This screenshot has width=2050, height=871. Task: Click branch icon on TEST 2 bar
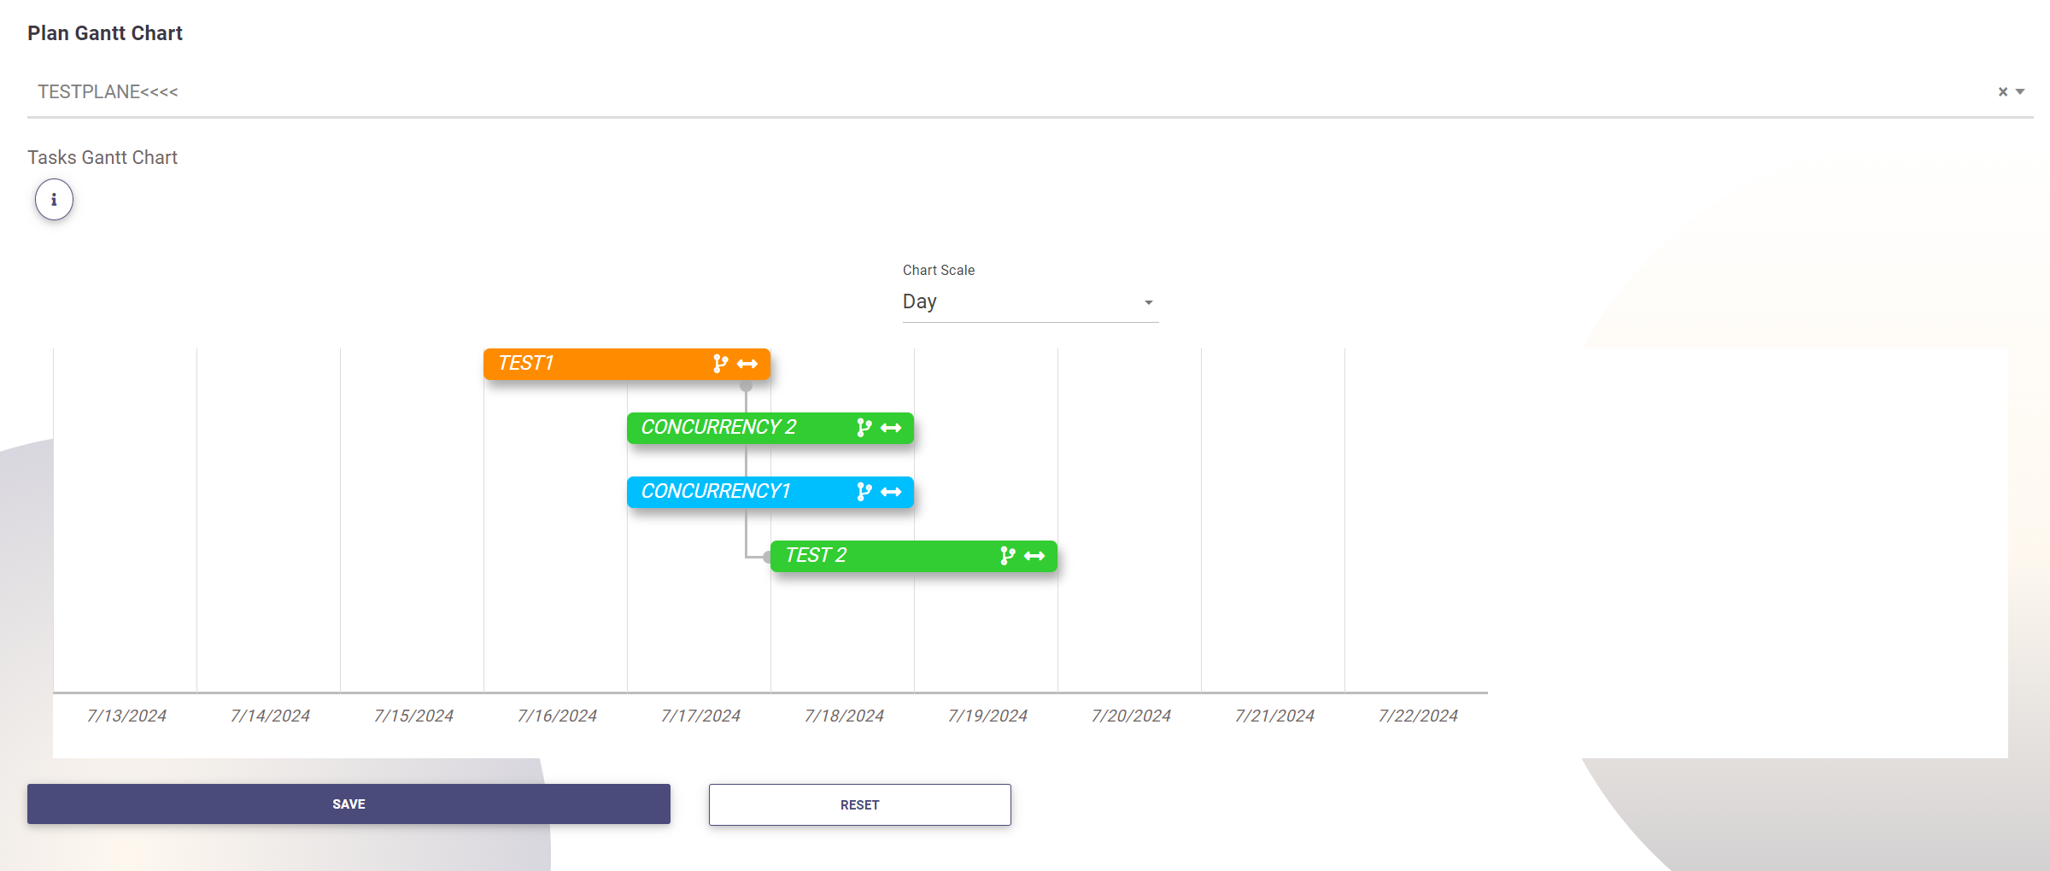(x=1007, y=556)
